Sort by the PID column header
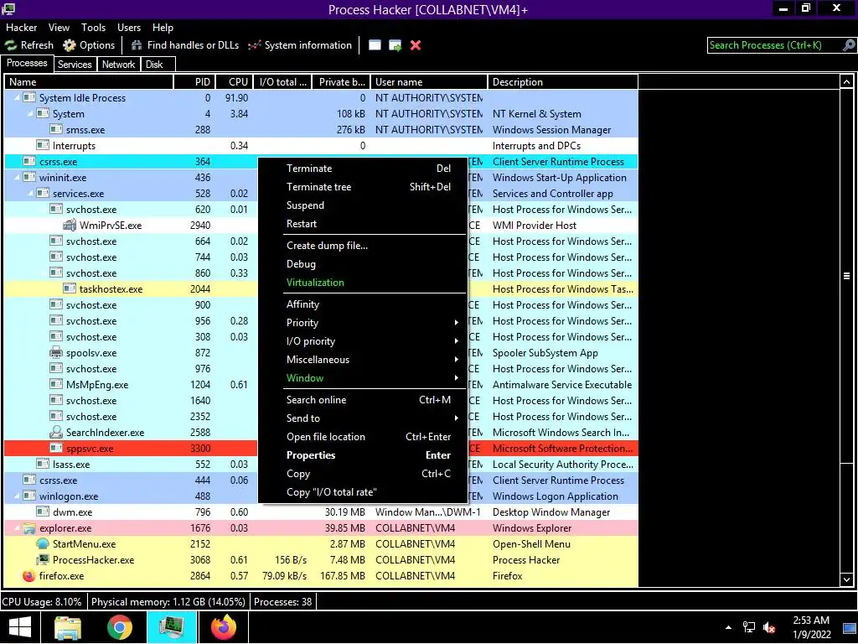The image size is (858, 644). [194, 82]
